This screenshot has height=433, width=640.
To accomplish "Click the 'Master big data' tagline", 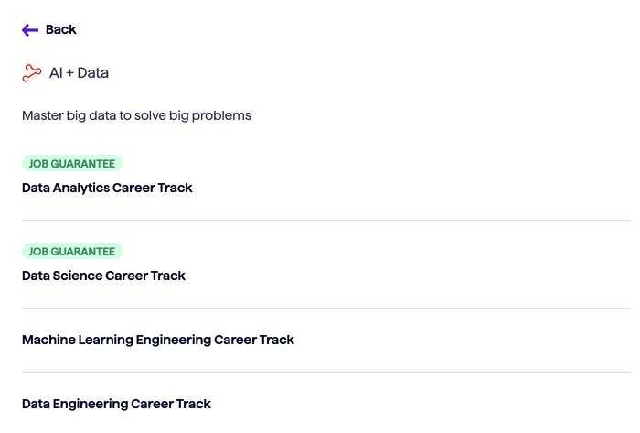I will point(136,115).
